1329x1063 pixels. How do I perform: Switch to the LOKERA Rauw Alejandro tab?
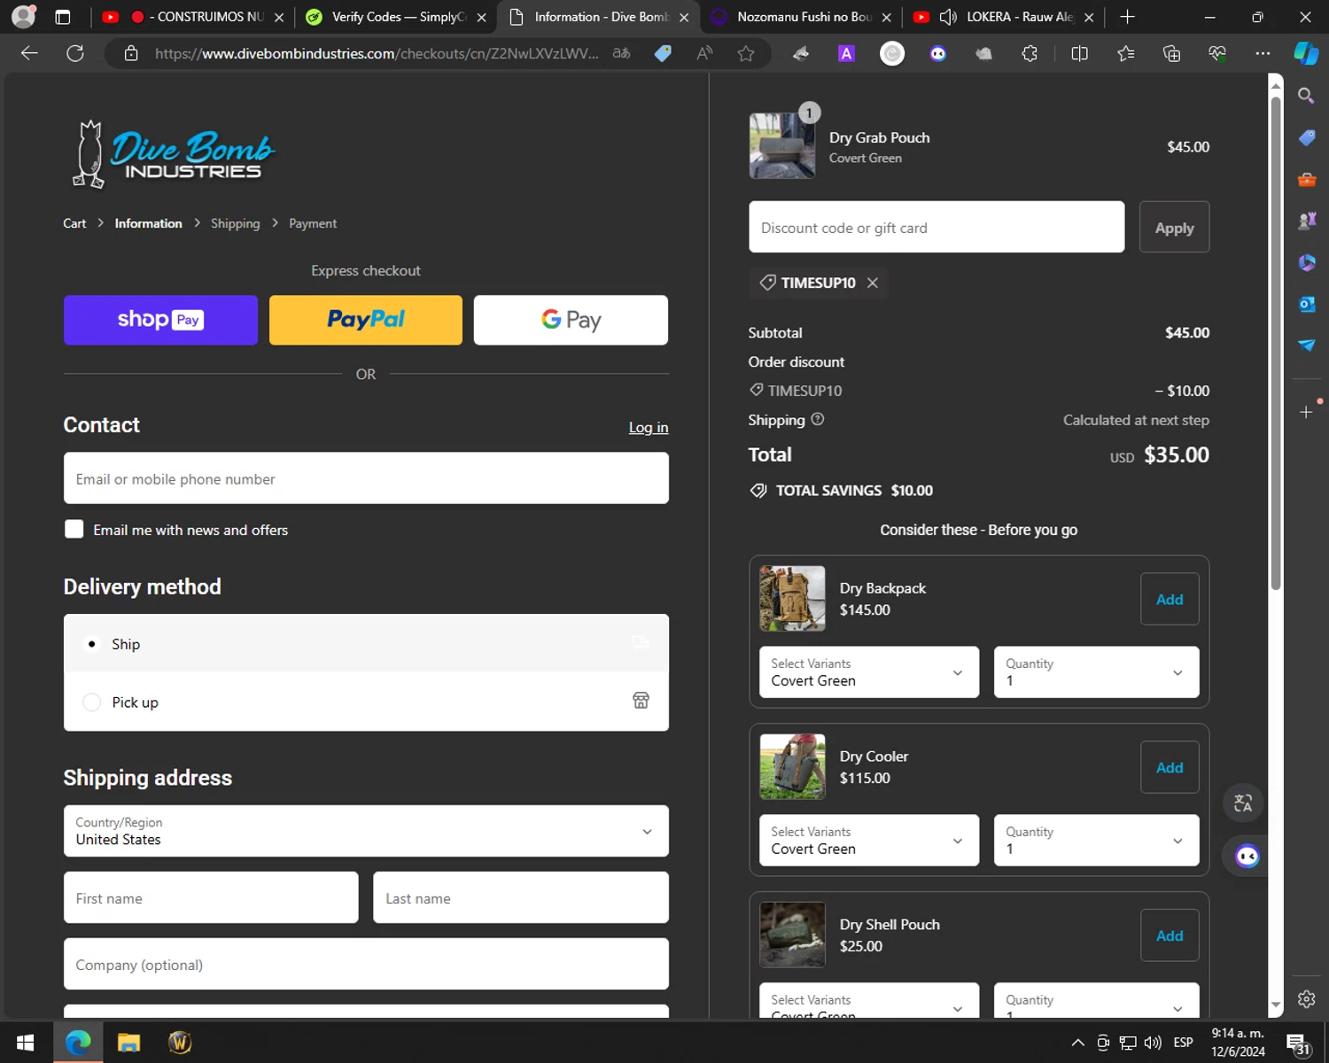(1004, 17)
